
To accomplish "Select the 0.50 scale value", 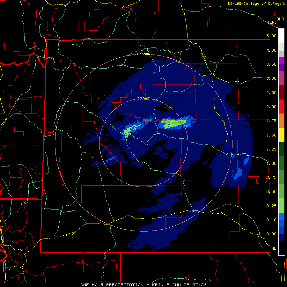I will tap(271, 192).
